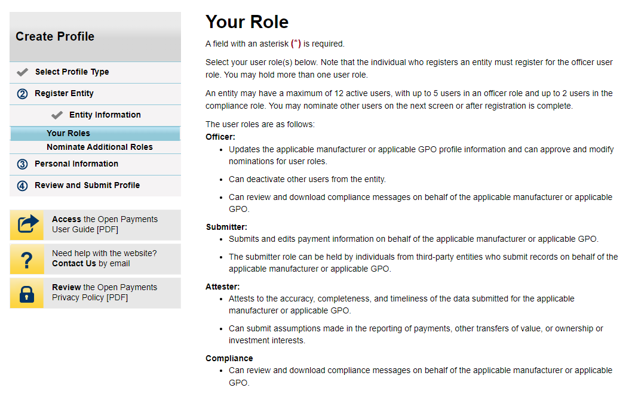
Task: Open the Register Entity step
Action: (x=64, y=94)
